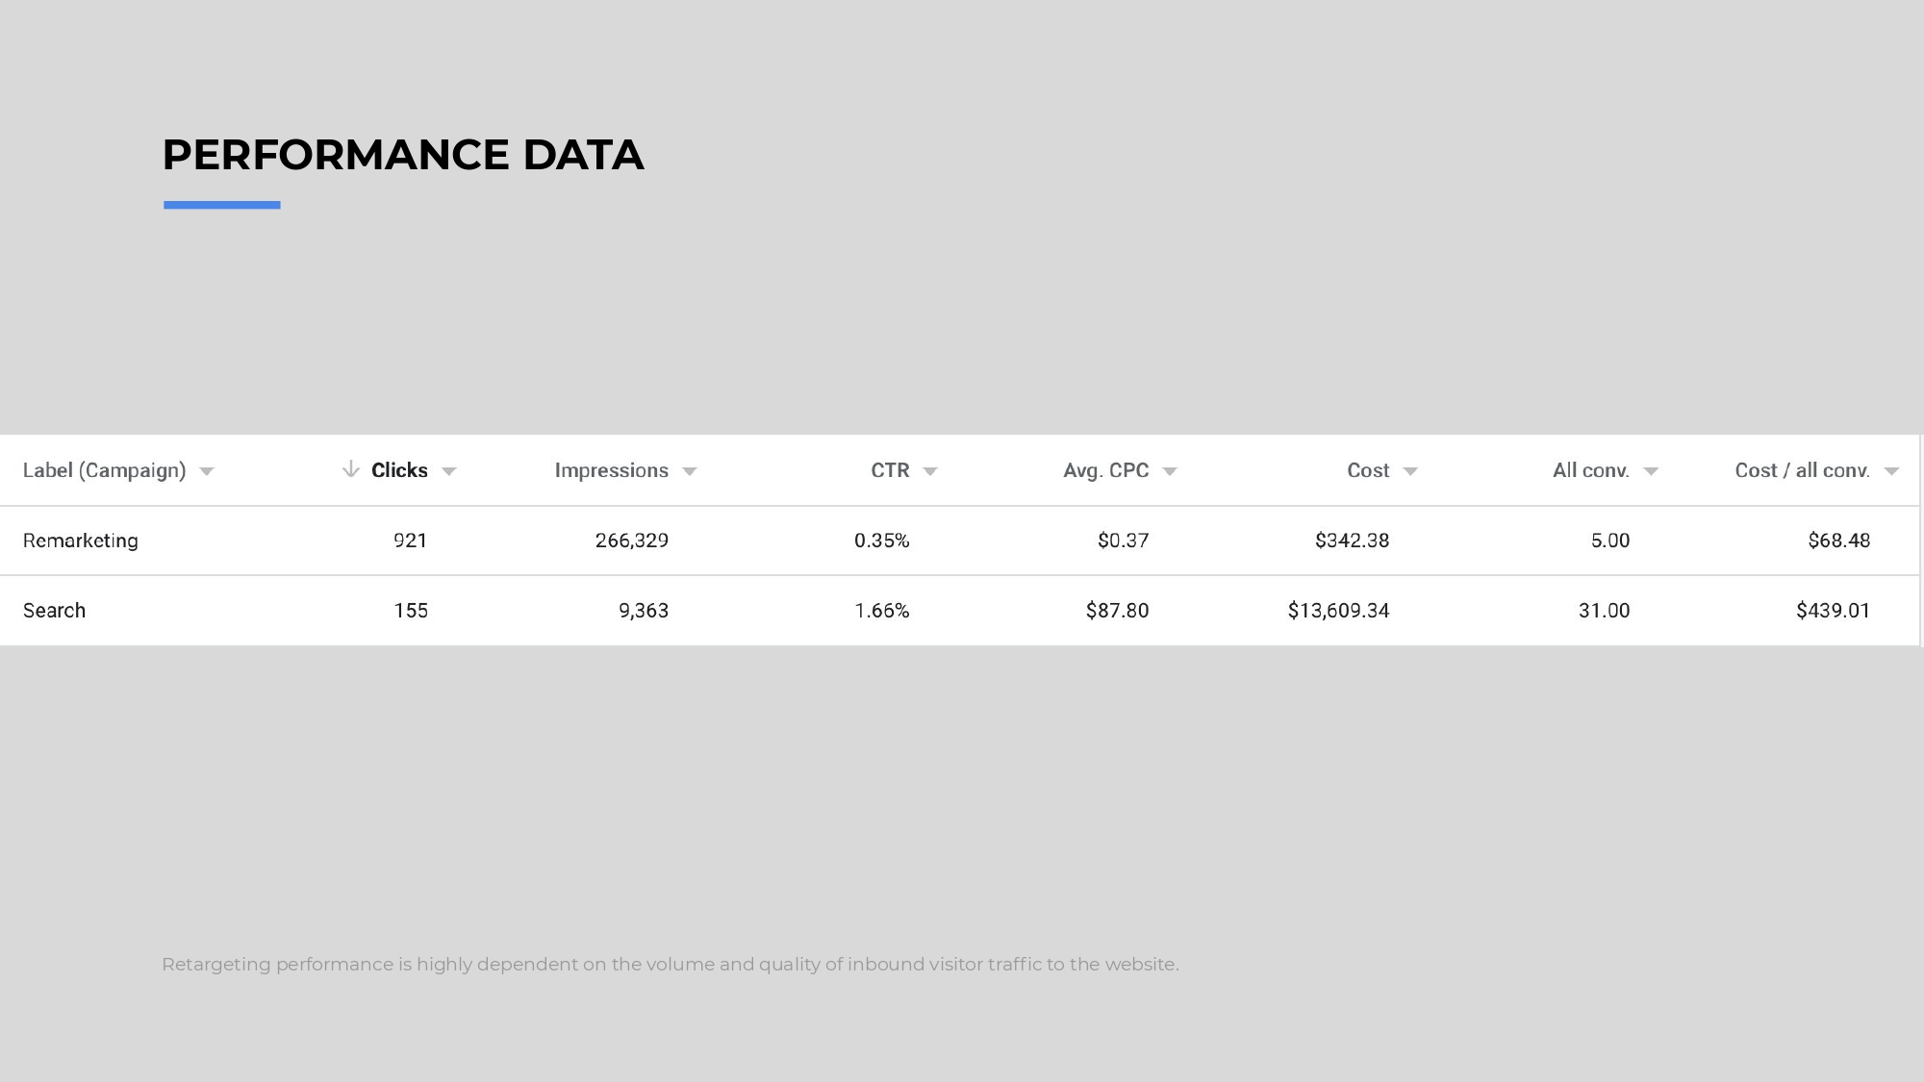Click the Label (Campaign) header text

tap(104, 470)
